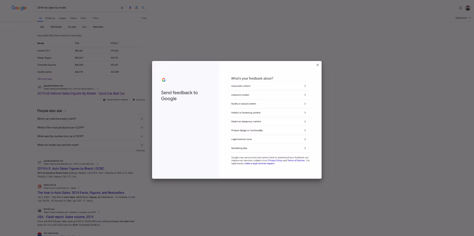
Task: Click the Chevrolet Equinox table cell
Action: click(x=47, y=65)
